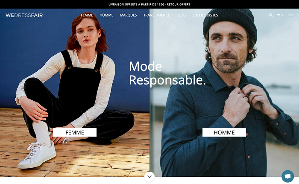This screenshot has height=184, width=299.
Task: Click the Mode Responsable headline
Action: [x=167, y=73]
